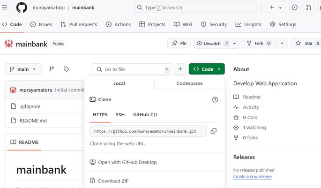321x188 pixels.
Task: Open the Releases heading link
Action: click(x=244, y=157)
